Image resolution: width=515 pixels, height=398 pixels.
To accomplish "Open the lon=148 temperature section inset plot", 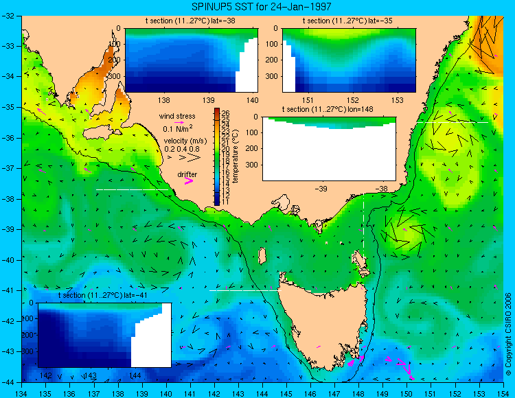I will [329, 149].
